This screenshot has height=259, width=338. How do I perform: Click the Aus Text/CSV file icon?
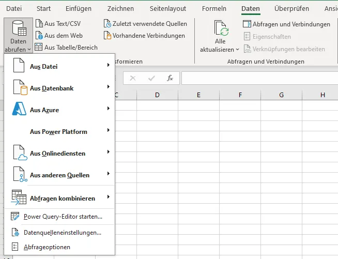[x=39, y=23]
